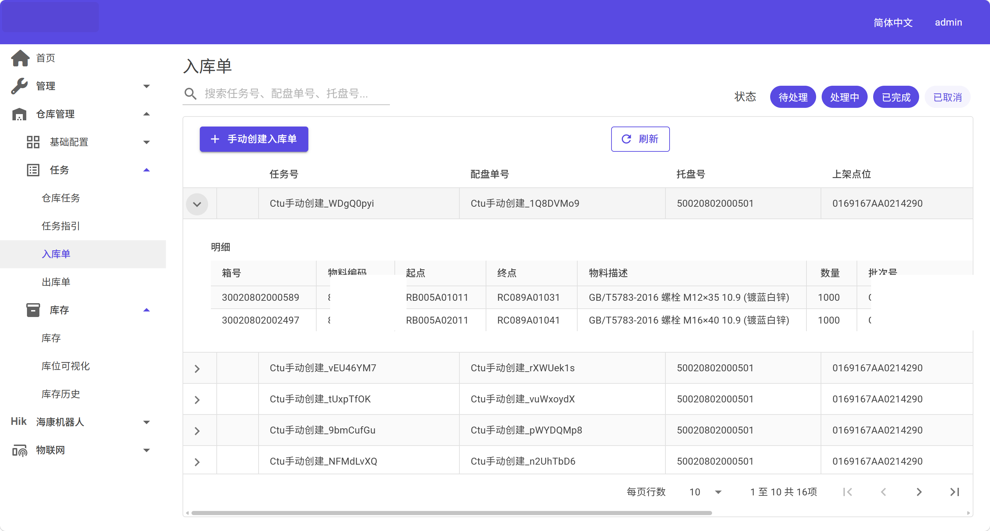Click the magnifier search icon
The height and width of the screenshot is (531, 990).
tap(190, 93)
